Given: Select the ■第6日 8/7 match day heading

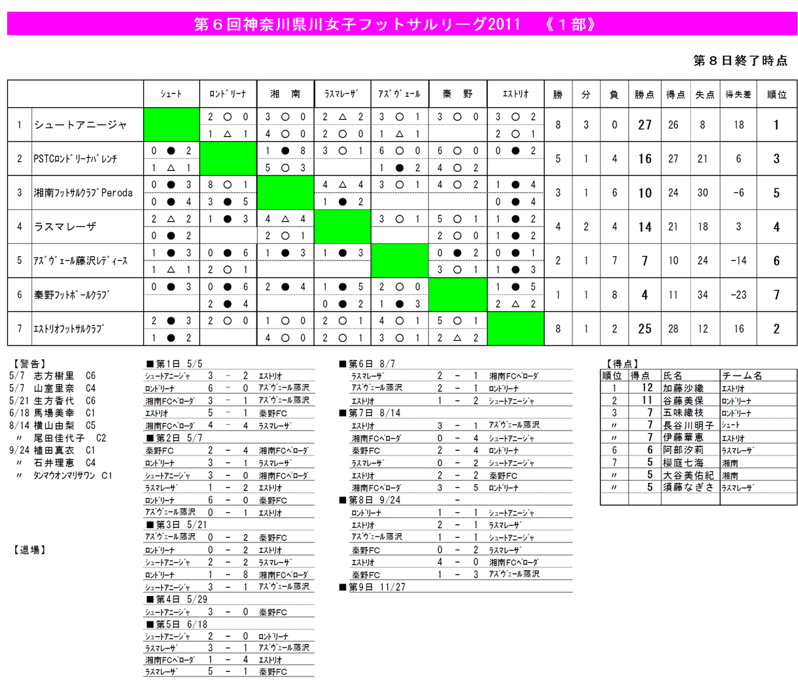Looking at the screenshot, I should click(367, 364).
